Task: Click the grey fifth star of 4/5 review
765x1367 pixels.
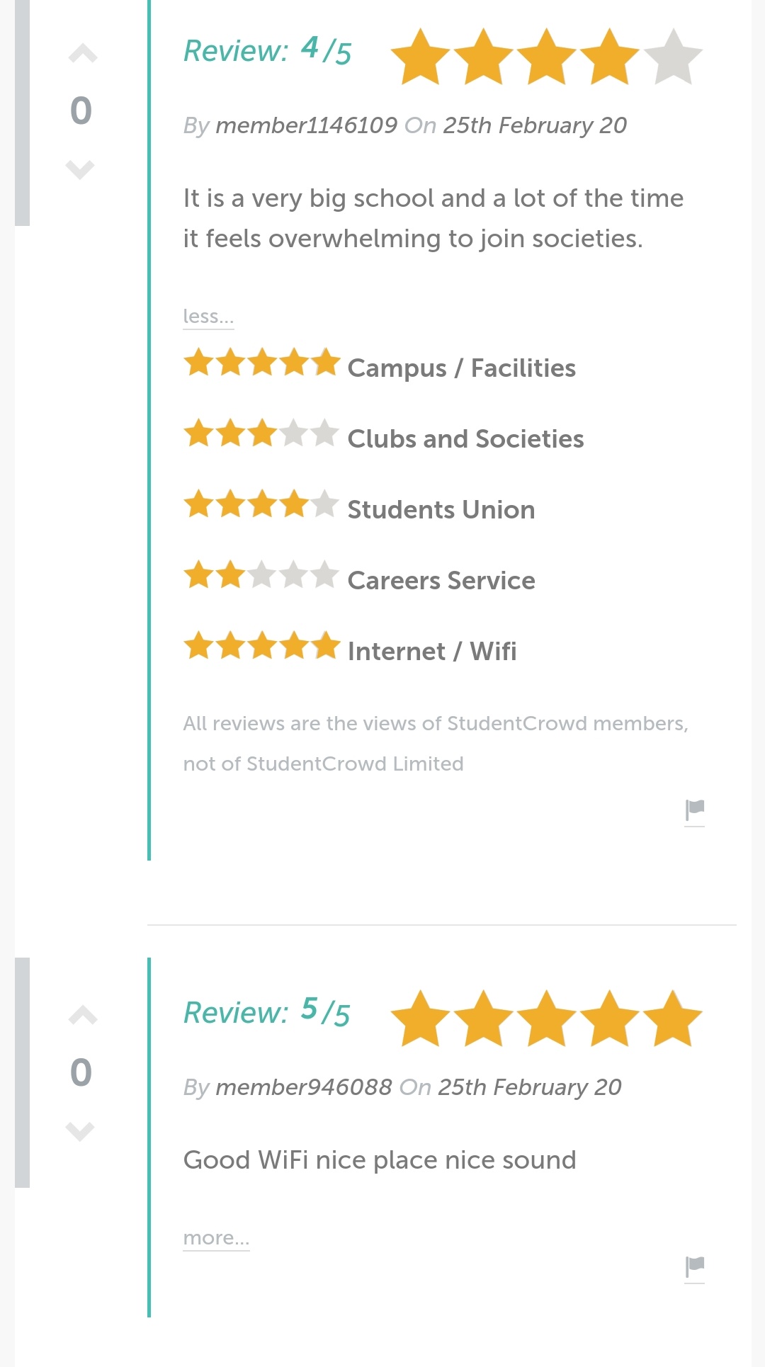Action: click(x=673, y=57)
